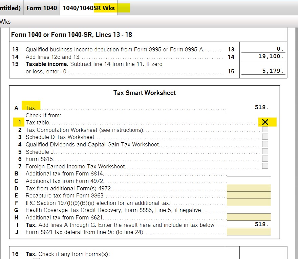
Task: Select the line I Tax total 518
Action: 262,224
